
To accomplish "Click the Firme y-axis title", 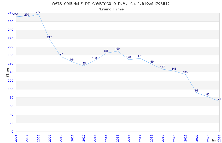I will click(x=8, y=73).
